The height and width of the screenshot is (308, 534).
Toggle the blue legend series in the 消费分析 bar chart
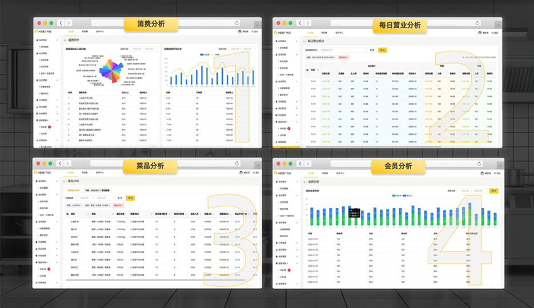(x=202, y=55)
